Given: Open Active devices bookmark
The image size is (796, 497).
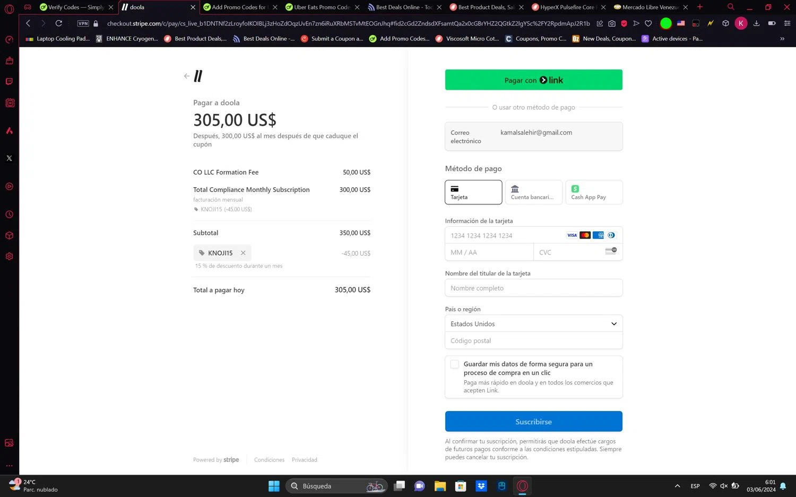Looking at the screenshot, I should pos(672,39).
